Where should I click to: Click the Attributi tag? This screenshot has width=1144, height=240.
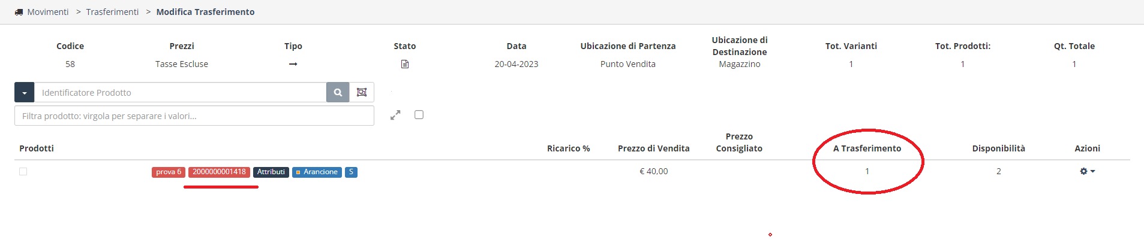271,172
